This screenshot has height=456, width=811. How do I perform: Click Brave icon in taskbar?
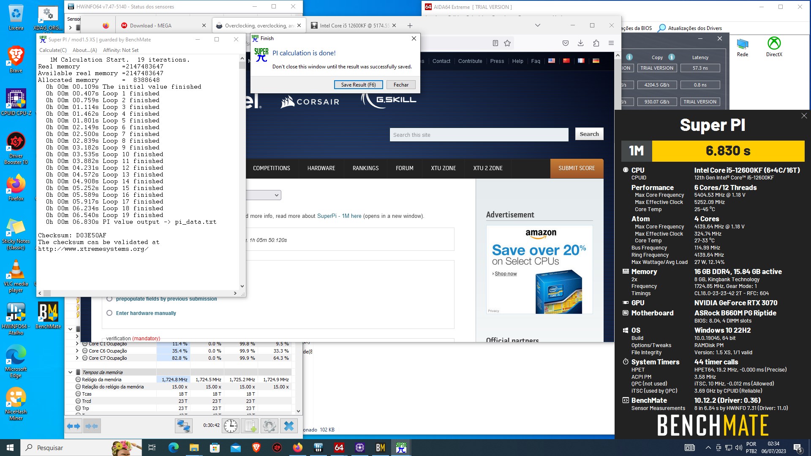coord(256,448)
